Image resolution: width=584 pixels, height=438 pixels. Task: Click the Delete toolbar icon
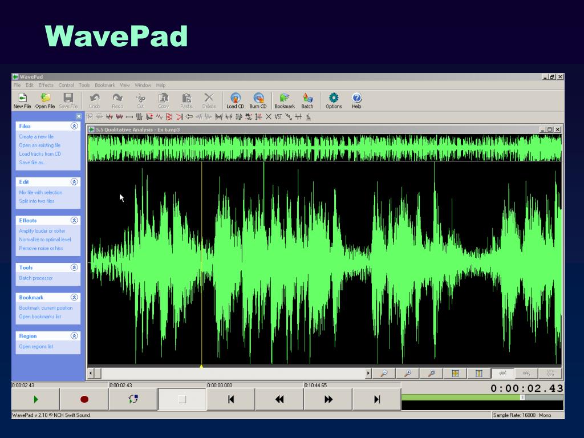point(209,101)
